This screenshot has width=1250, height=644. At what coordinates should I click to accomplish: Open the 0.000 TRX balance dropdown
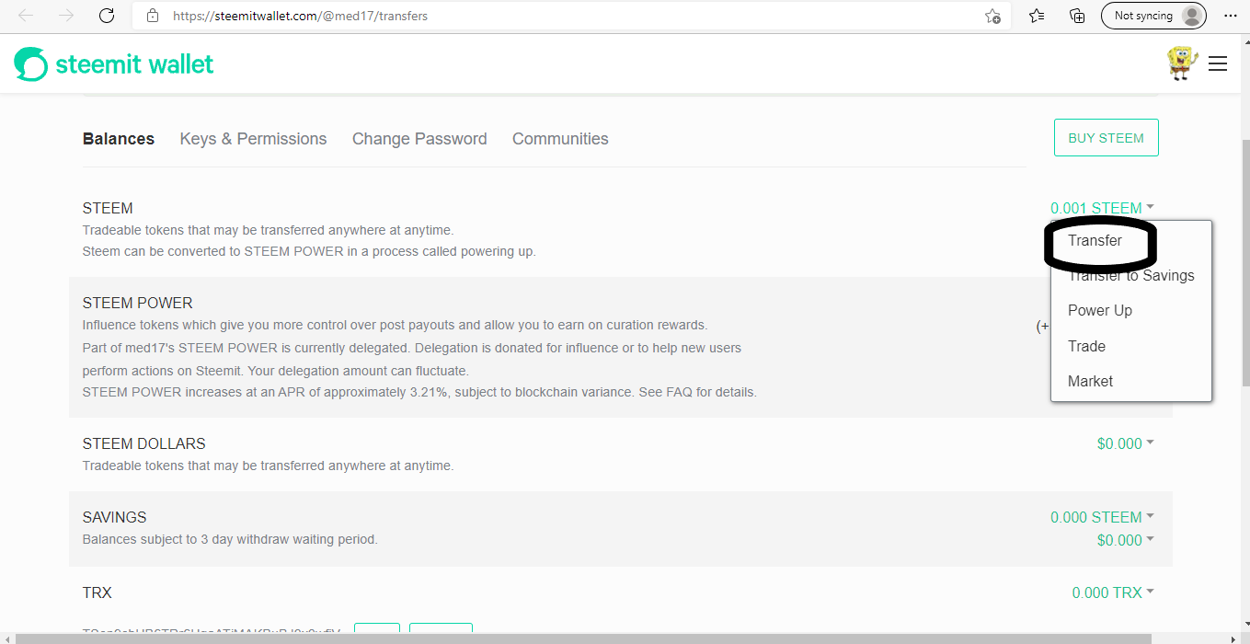click(1113, 592)
